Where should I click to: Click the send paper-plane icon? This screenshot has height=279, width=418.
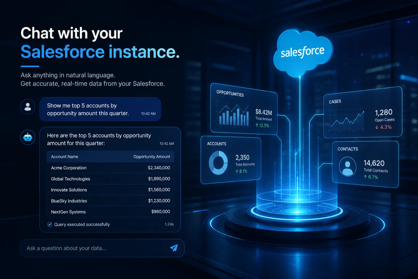[x=174, y=248]
